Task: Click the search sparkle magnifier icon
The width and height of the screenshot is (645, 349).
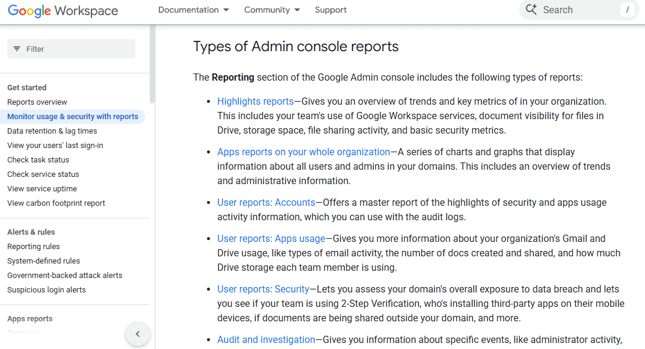Action: click(531, 10)
